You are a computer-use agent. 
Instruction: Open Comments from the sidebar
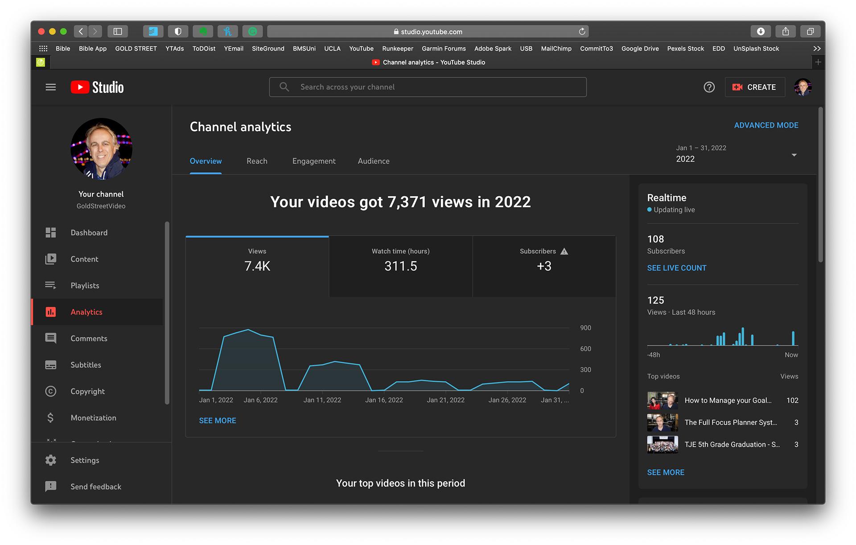51,338
